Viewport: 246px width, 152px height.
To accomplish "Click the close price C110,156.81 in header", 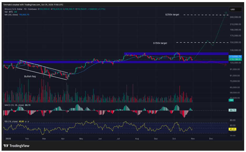I will [x=81, y=9].
